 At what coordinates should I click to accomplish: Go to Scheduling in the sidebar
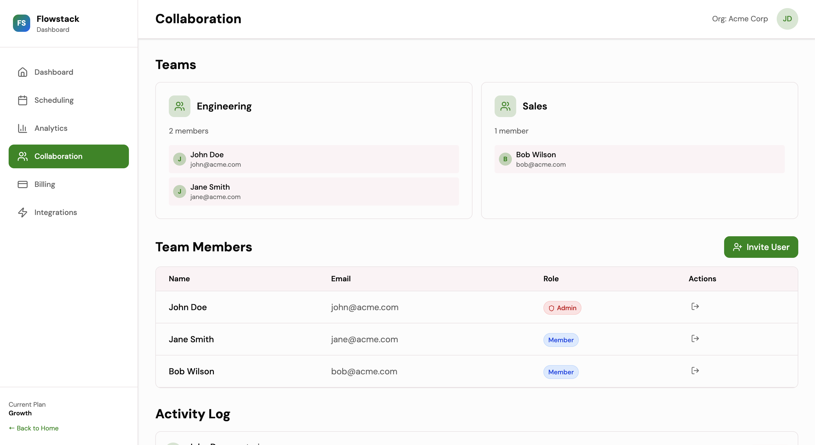pos(69,100)
